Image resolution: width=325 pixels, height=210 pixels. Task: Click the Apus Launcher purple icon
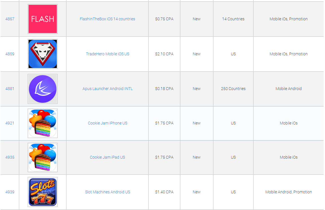click(x=43, y=89)
